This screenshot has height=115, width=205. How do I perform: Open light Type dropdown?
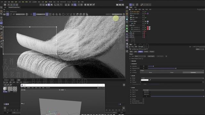(x=140, y=56)
